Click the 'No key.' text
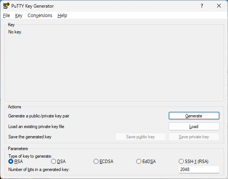 [15, 32]
